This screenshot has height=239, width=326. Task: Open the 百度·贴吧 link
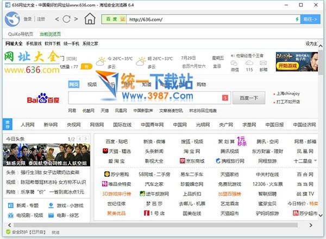117,141
